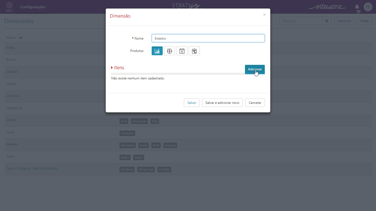Open the notifications bell icon

tap(357, 7)
